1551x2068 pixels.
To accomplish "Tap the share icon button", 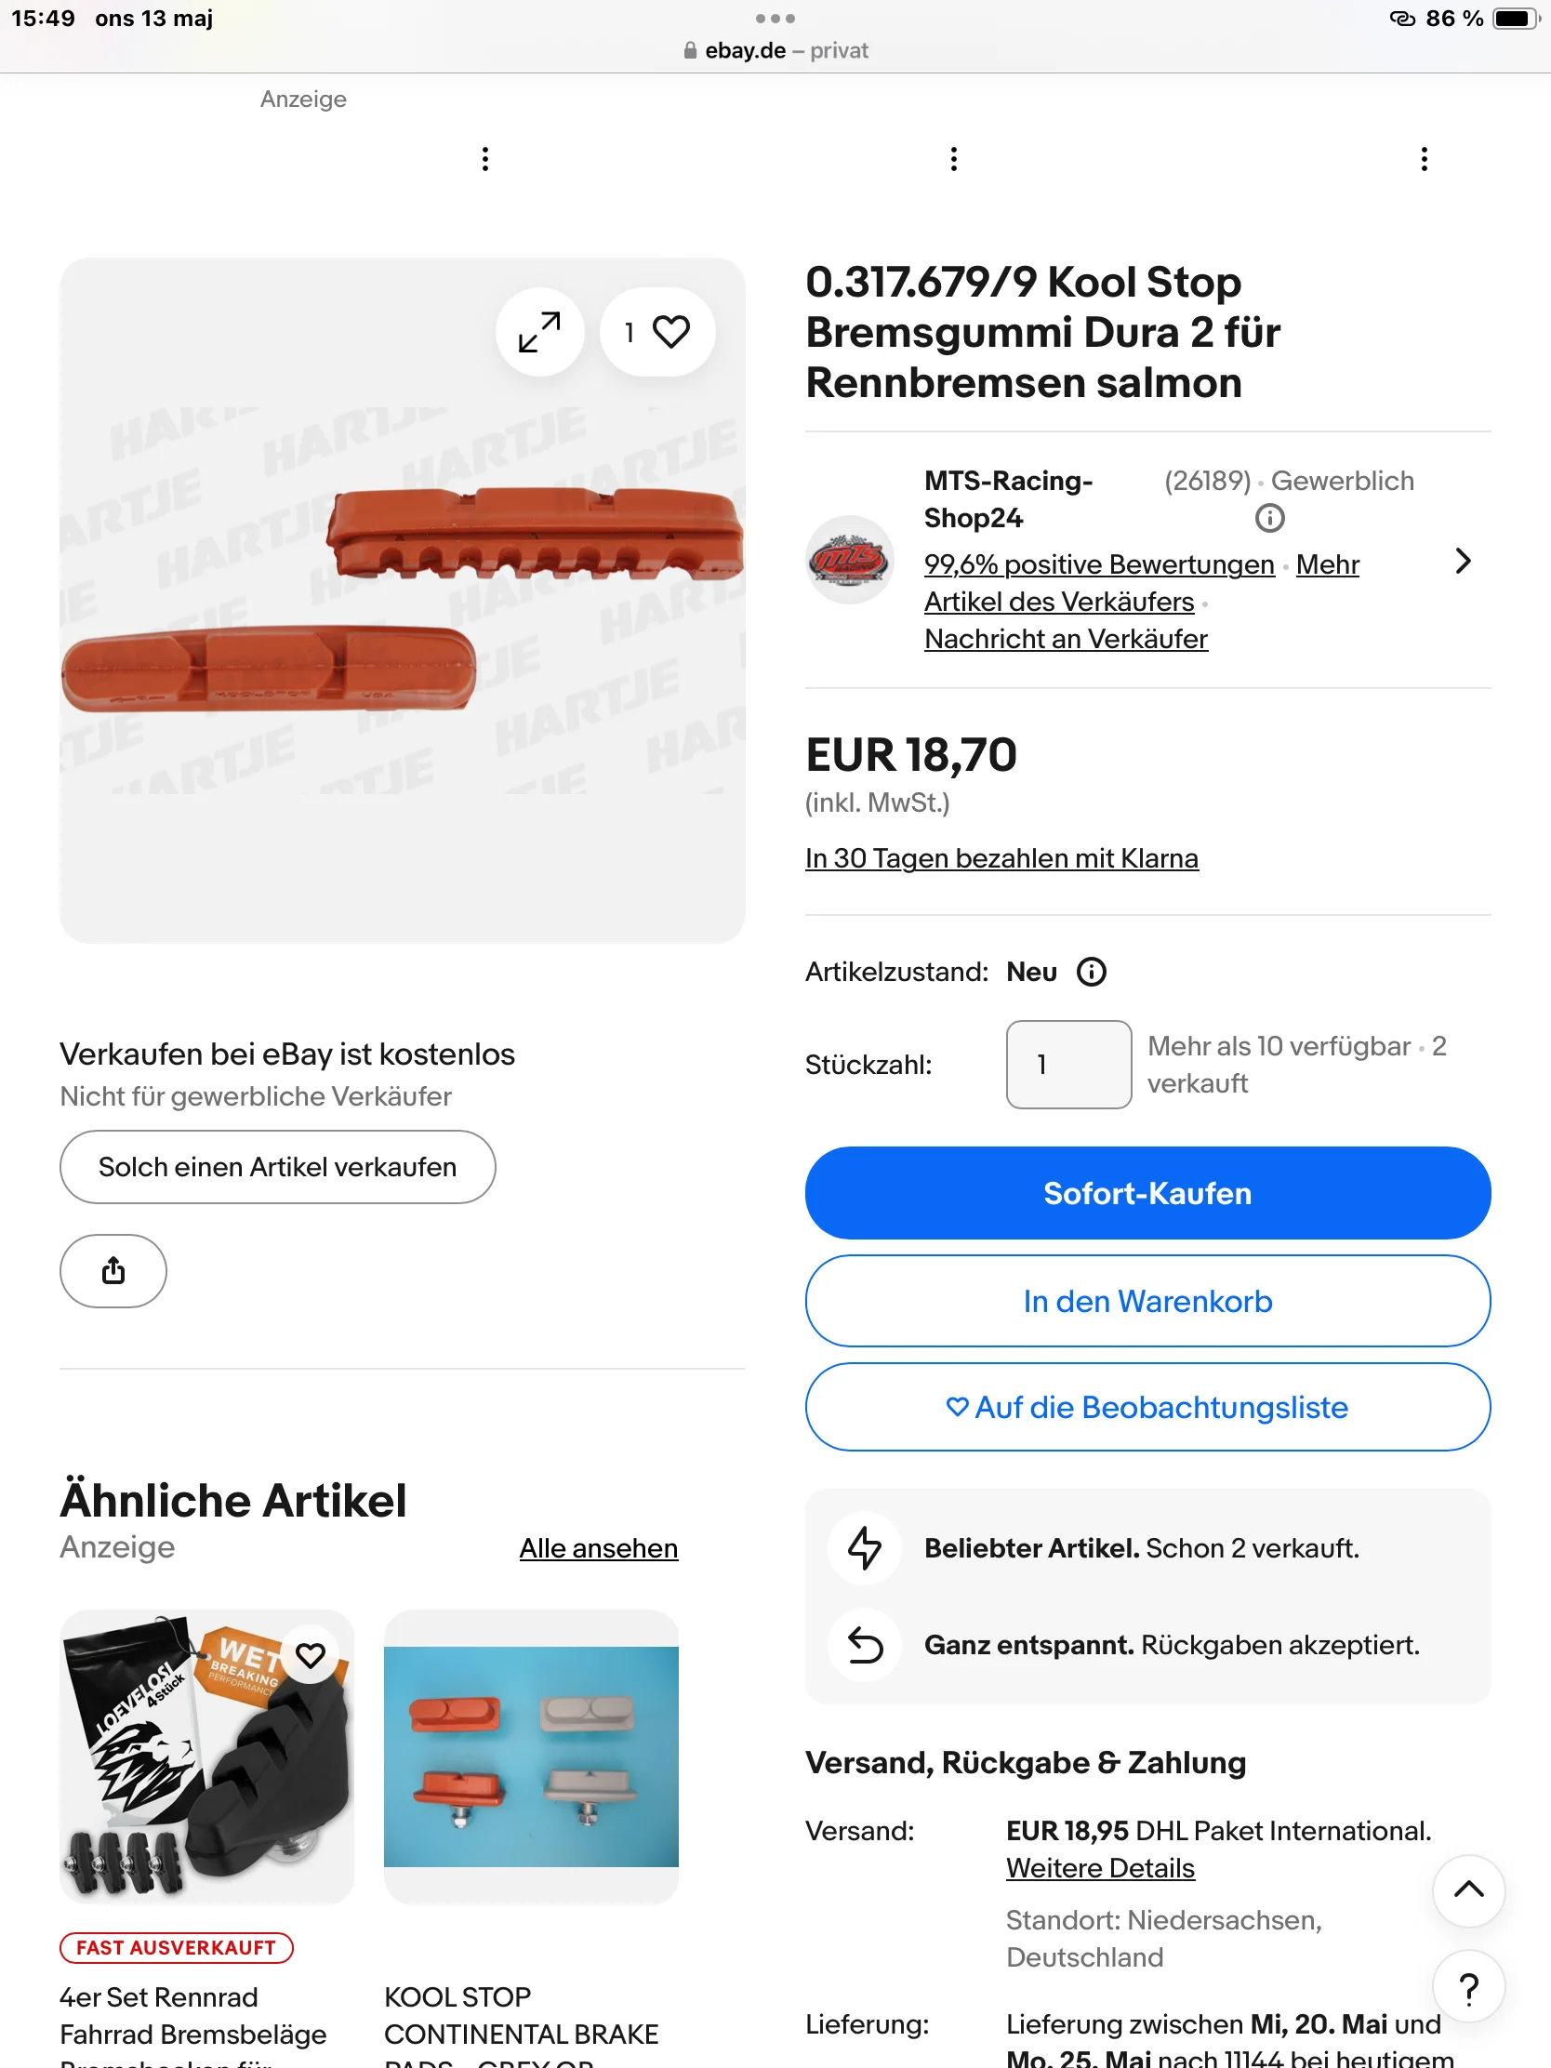I will click(113, 1270).
